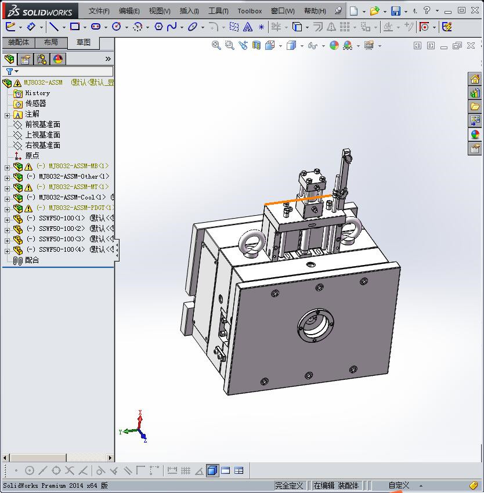
Task: Switch to the 布局 tab
Action: click(x=51, y=42)
